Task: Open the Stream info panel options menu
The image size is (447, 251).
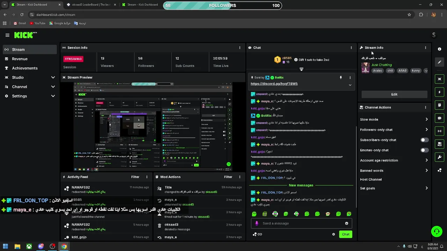Action: point(425,48)
